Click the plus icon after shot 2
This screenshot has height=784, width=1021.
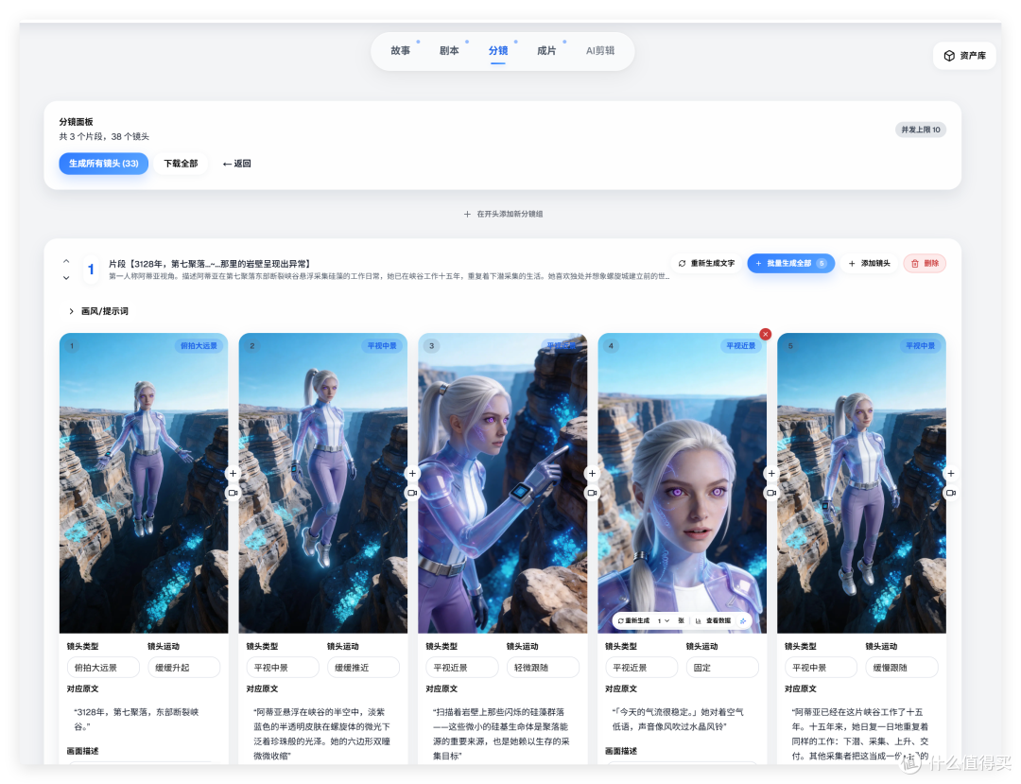coord(412,474)
